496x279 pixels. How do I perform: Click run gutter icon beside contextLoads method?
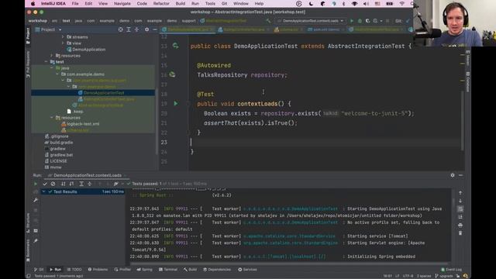176,103
